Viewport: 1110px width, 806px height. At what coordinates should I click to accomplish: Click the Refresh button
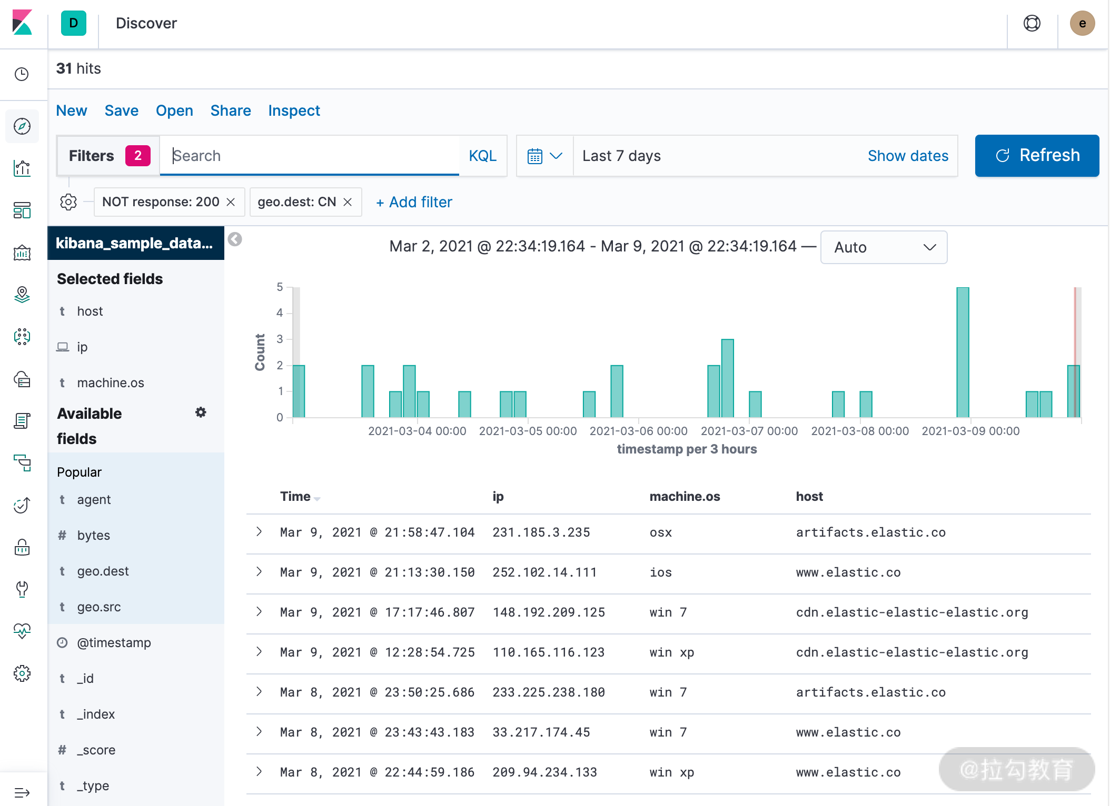point(1037,156)
